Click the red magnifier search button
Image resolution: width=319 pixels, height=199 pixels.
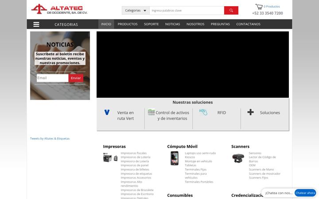click(x=231, y=10)
